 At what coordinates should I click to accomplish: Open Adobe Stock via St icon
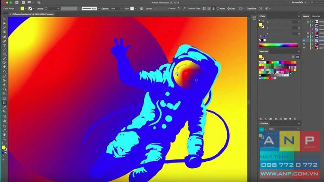(23, 3)
